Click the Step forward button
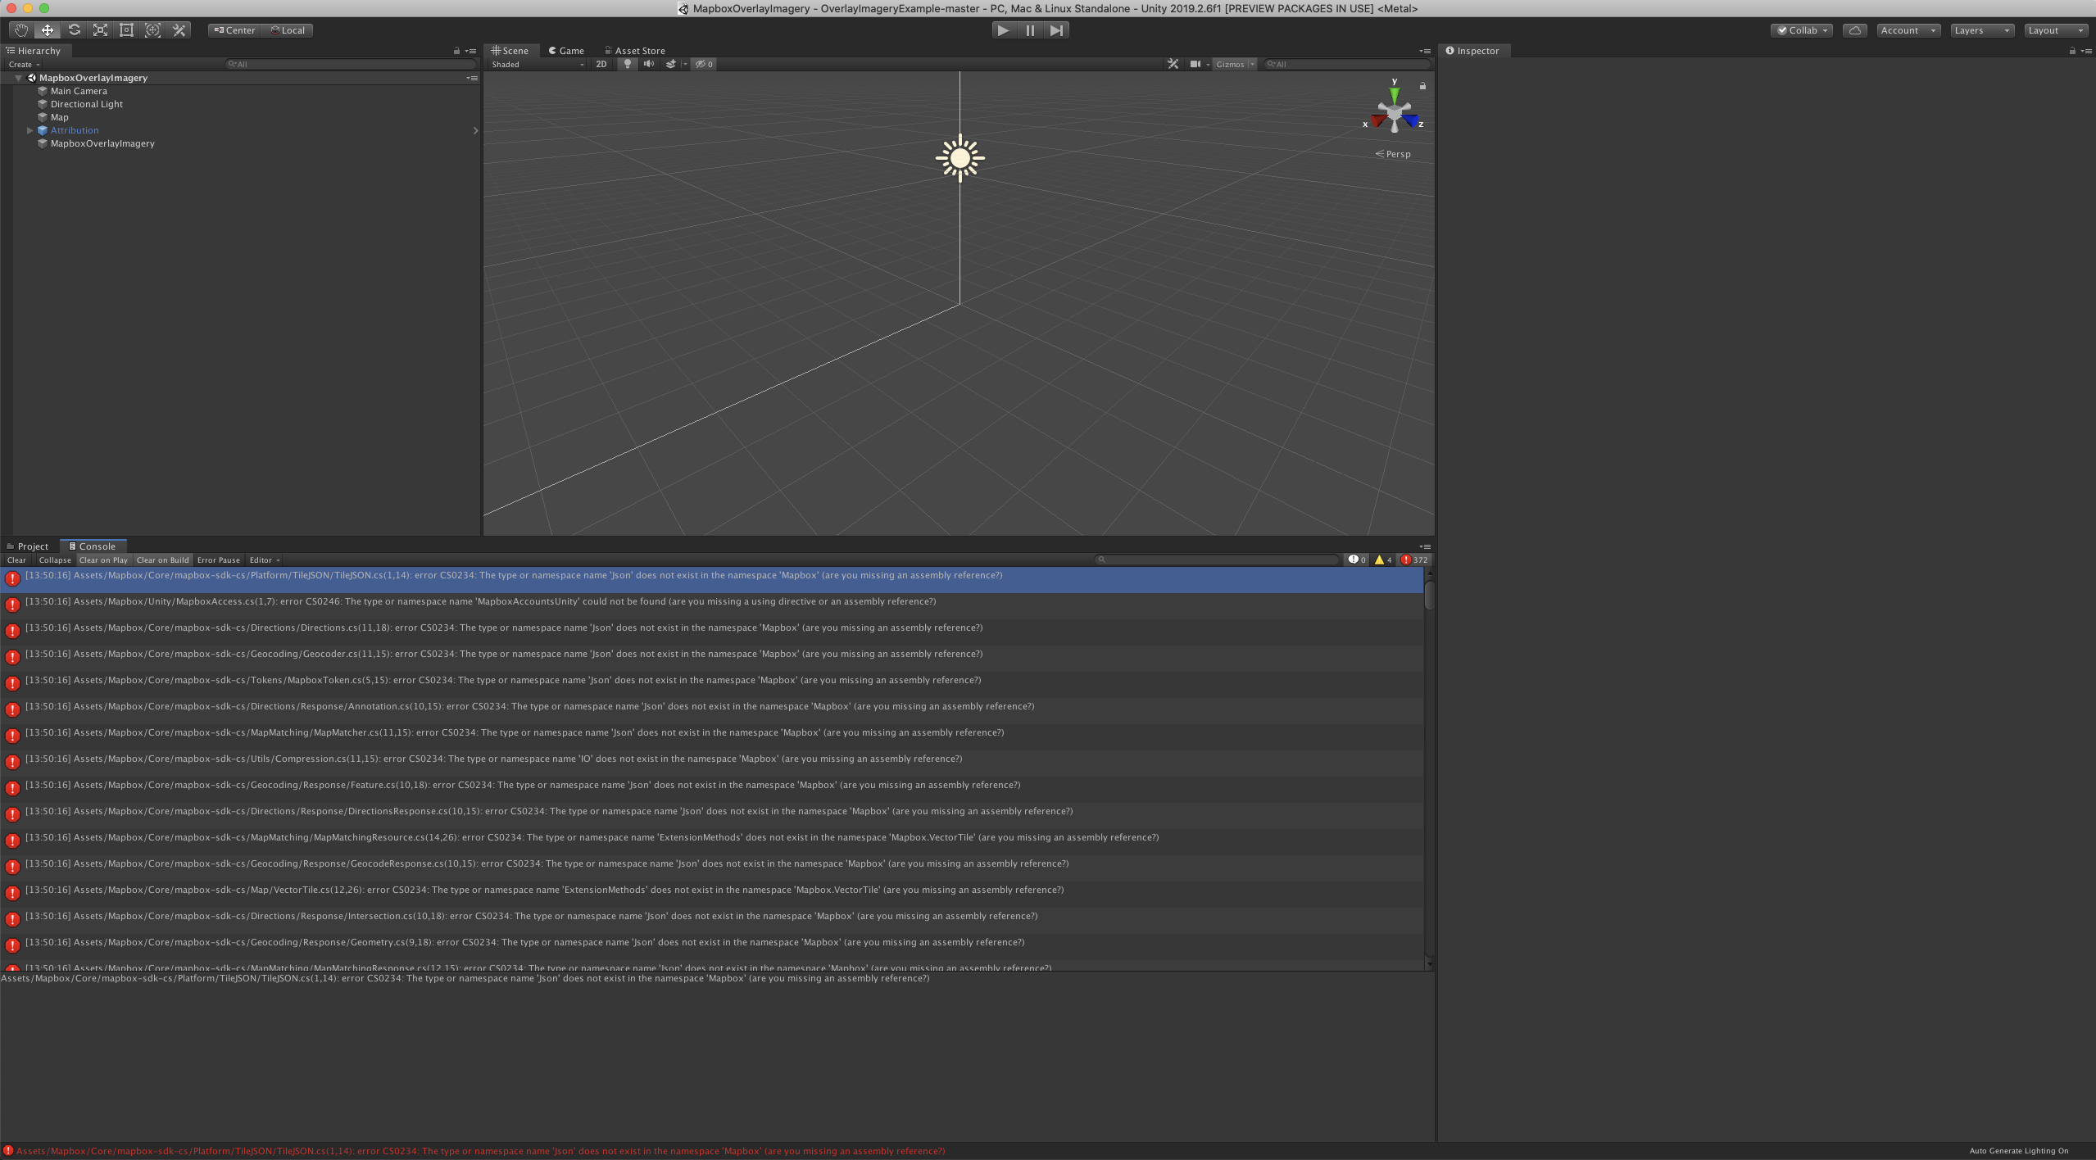Image resolution: width=2096 pixels, height=1160 pixels. pos(1056,30)
